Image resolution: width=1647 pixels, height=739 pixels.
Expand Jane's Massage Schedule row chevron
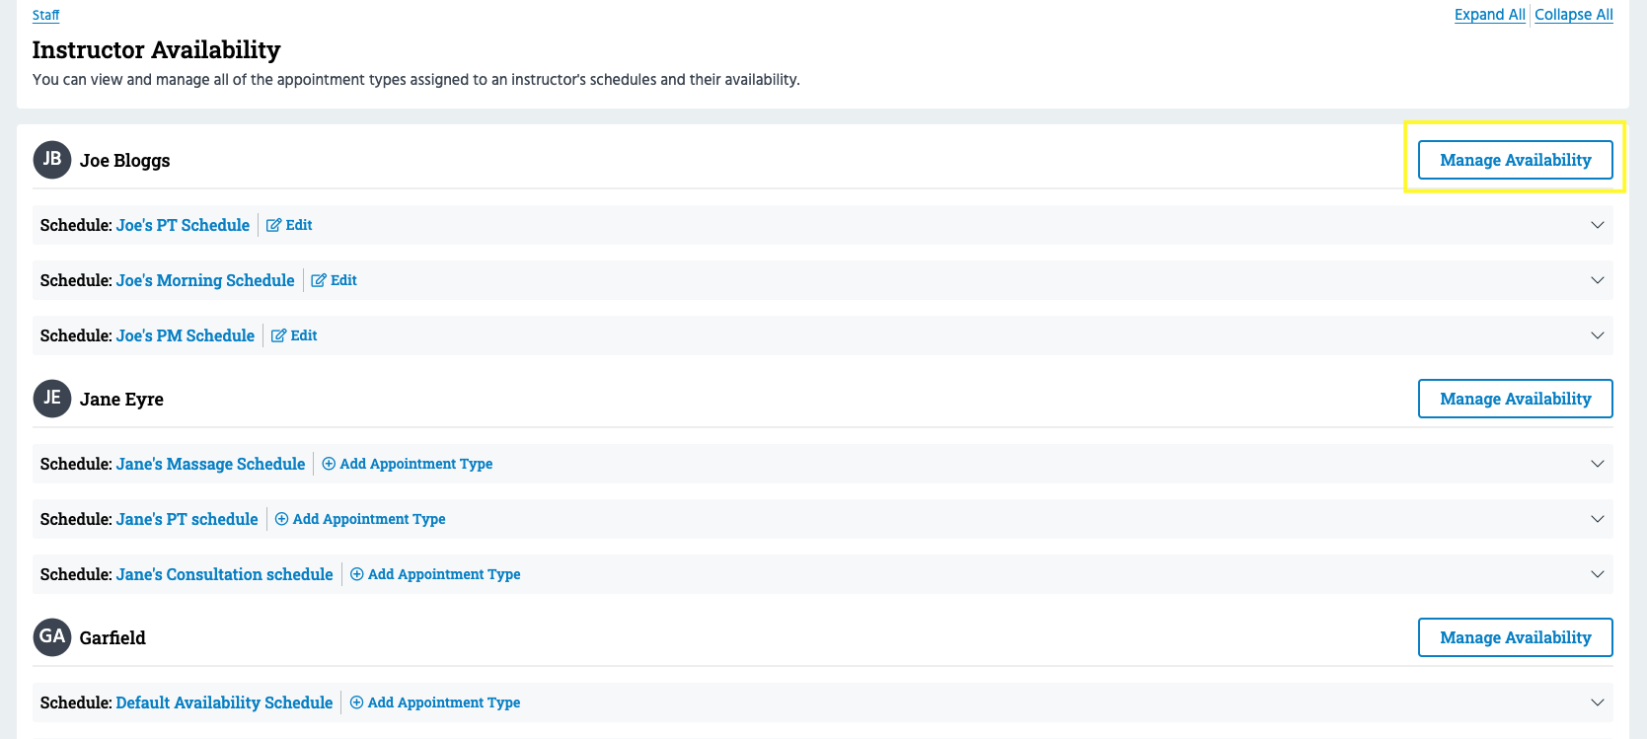[x=1597, y=464]
